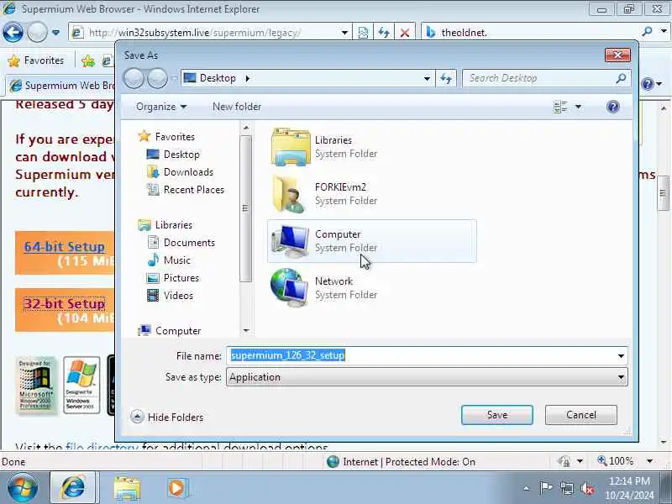This screenshot has width=672, height=504.
Task: Click the file directory link on the page
Action: (x=102, y=447)
